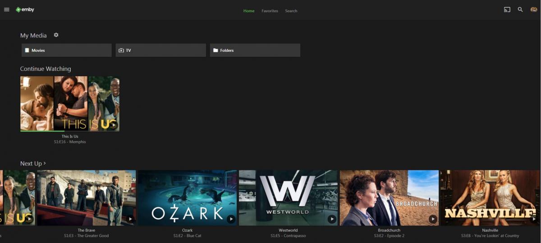This screenshot has width=541, height=243.
Task: Click the Emby logo
Action: [x=25, y=9]
